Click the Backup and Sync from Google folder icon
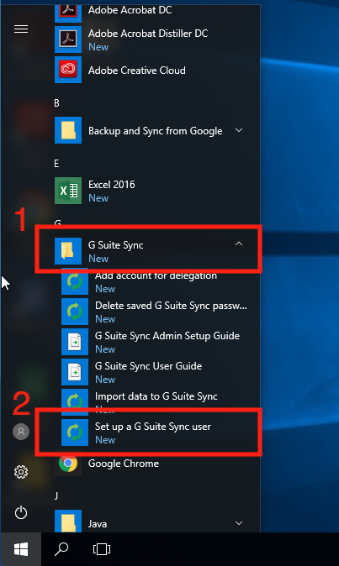Screen dimensions: 339x566 [x=68, y=130]
